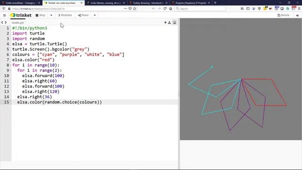The image size is (302, 170).
Task: Go forward in browser history
Action: pos(159,8)
